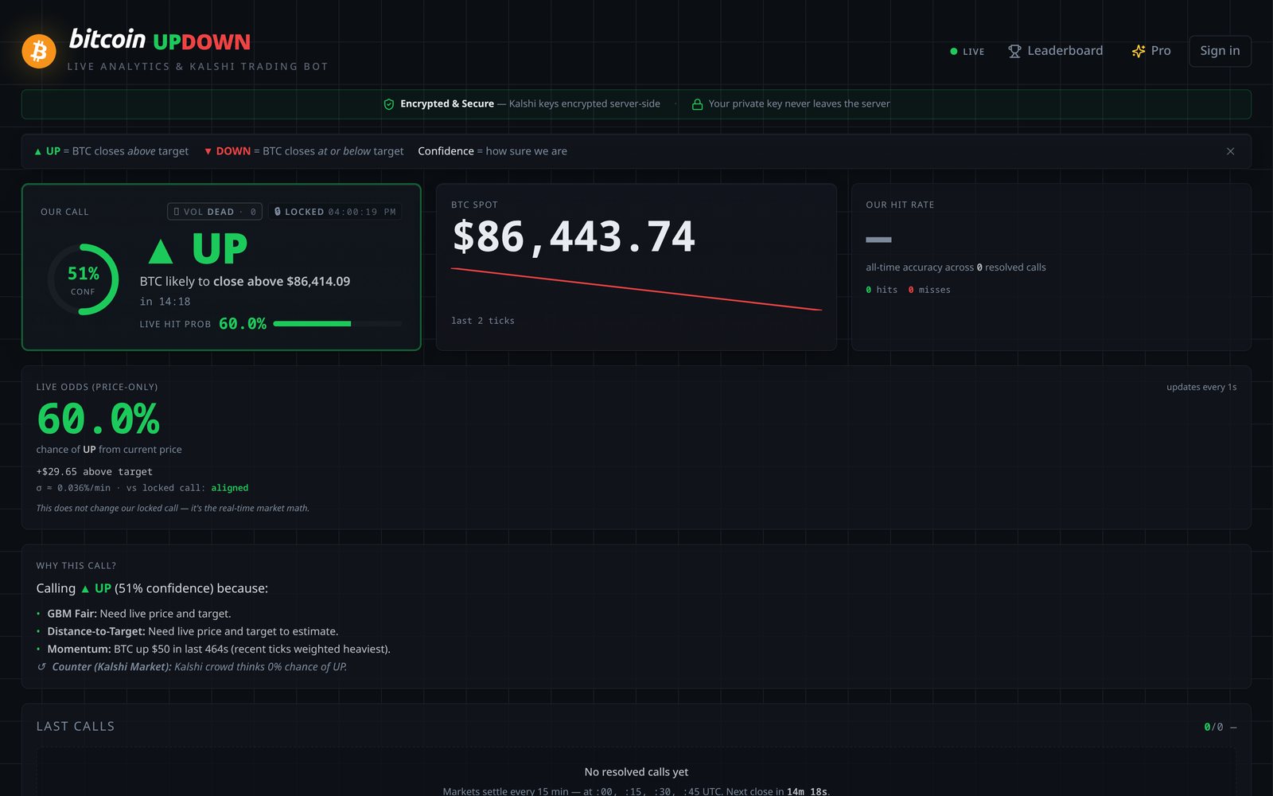Screen dimensions: 1273x796
Task: Click the LOCKED 04:00:19 PM badge
Action: click(335, 212)
